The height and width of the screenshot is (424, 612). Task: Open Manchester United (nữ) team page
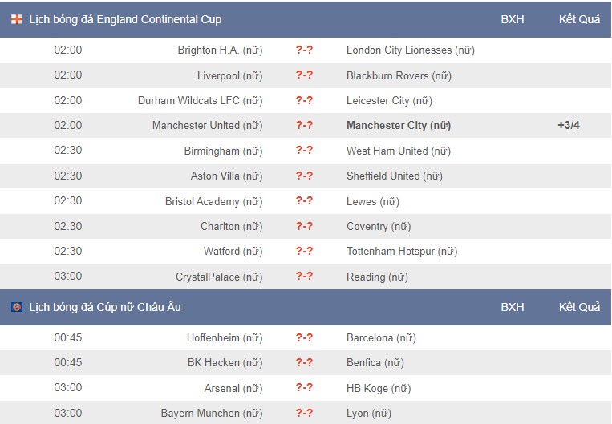[x=207, y=126]
